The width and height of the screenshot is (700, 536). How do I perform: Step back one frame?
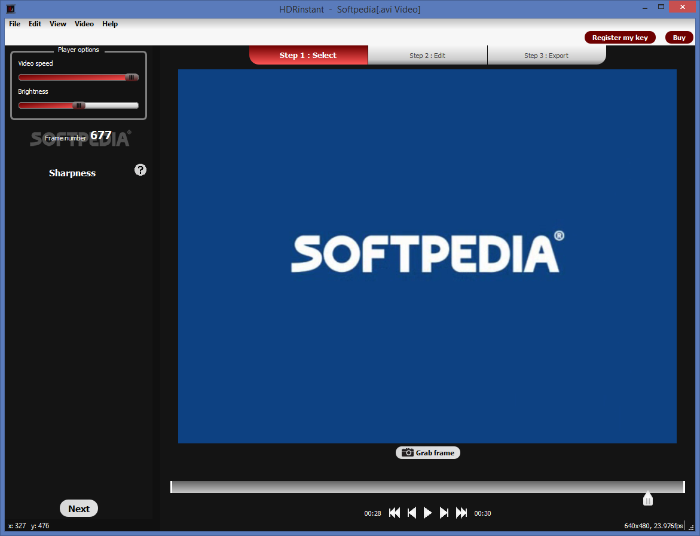[x=412, y=513]
